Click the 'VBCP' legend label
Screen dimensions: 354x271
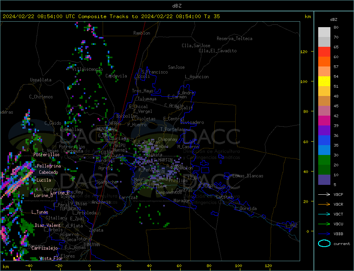[x=338, y=194]
